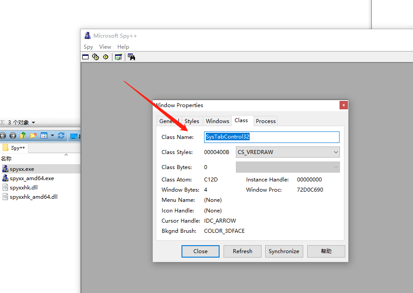The width and height of the screenshot is (413, 293).
Task: Open the parent folder in explorer
Action: [23, 135]
